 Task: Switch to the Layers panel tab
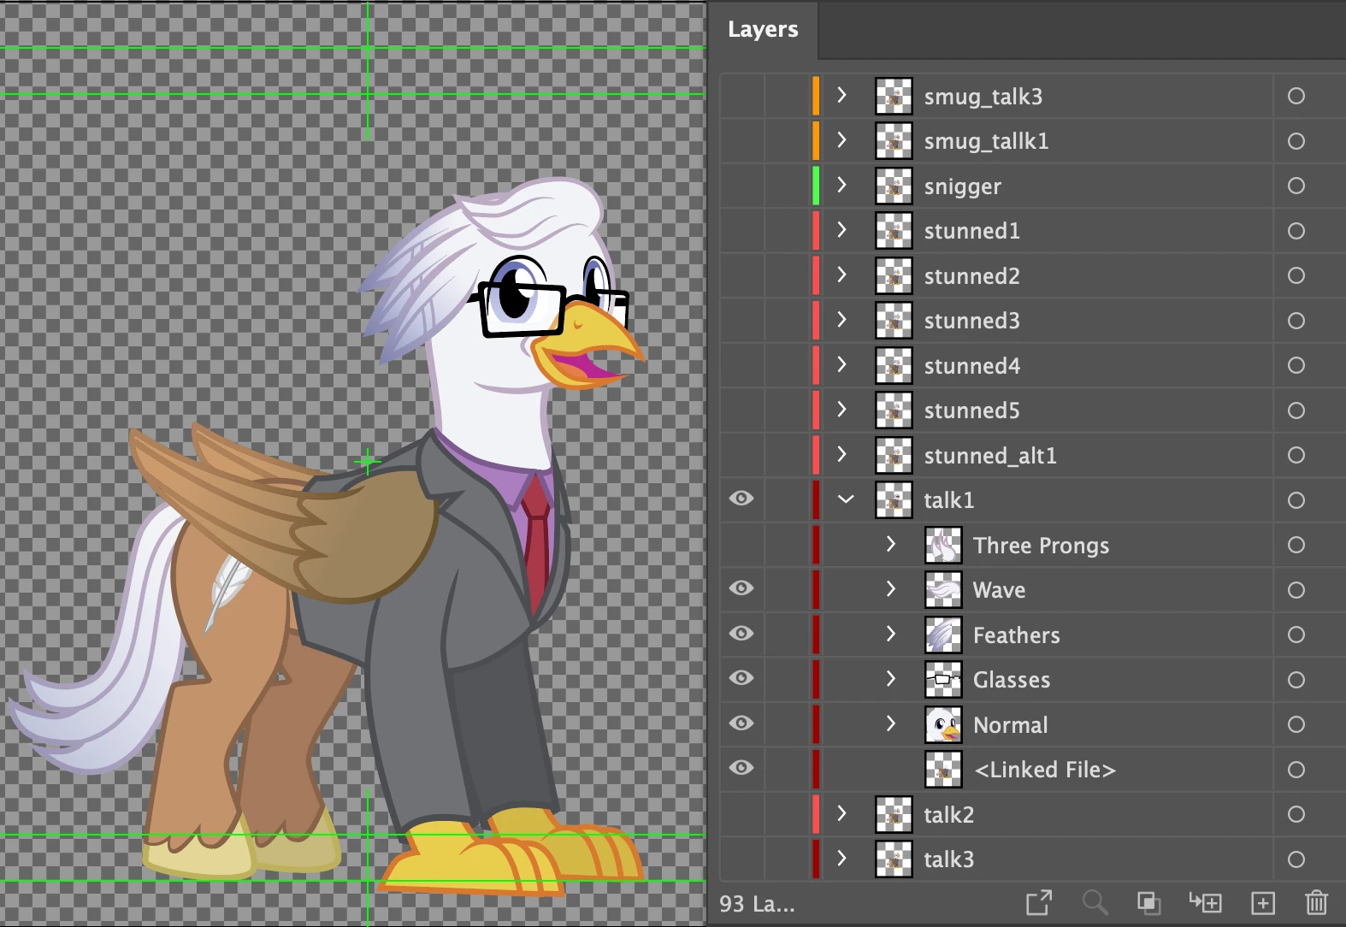point(763,29)
